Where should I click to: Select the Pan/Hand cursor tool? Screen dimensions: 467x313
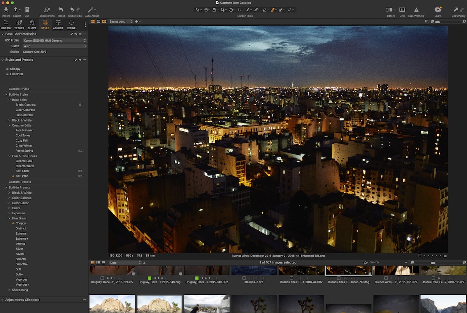pos(206,10)
